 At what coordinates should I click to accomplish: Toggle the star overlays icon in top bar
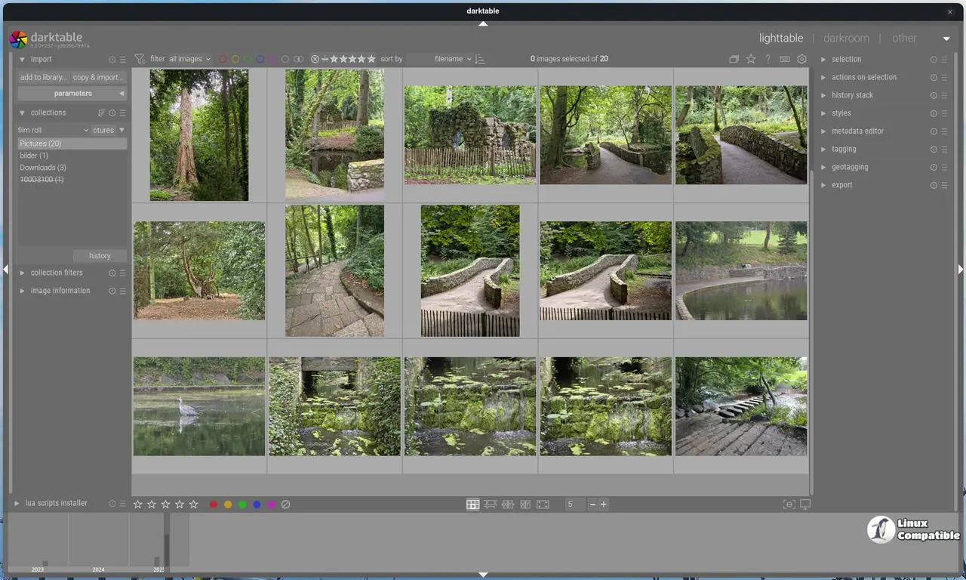[x=751, y=59]
